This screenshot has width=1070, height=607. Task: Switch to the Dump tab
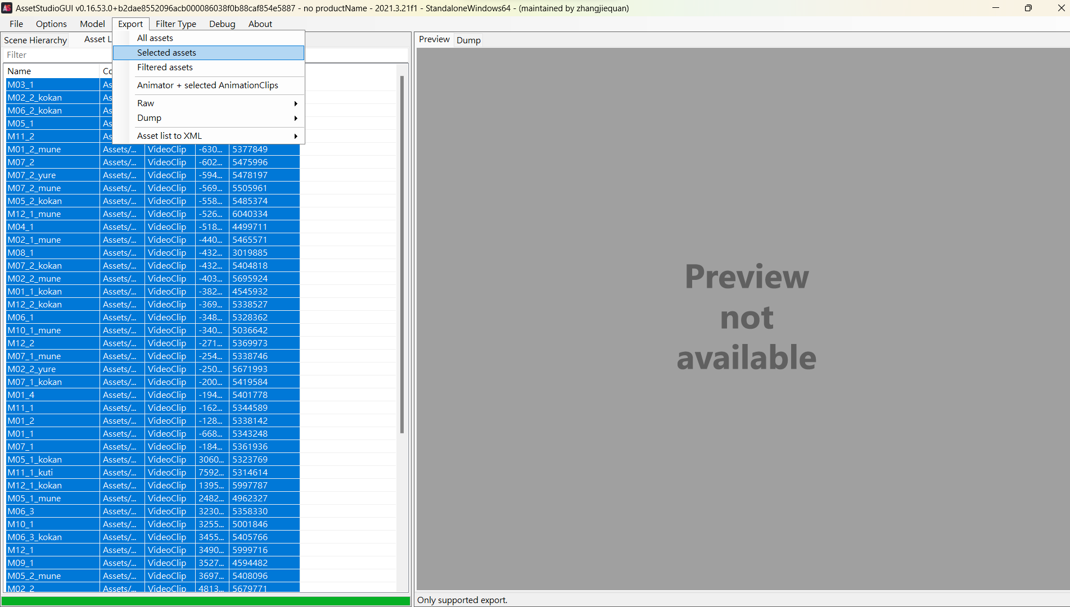click(x=468, y=40)
